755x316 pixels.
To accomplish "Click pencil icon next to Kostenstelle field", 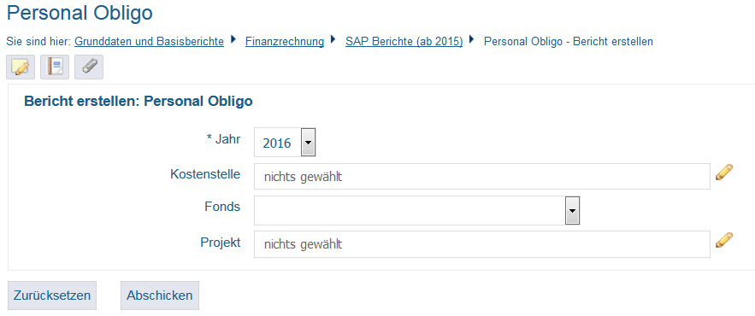I will pyautogui.click(x=724, y=173).
